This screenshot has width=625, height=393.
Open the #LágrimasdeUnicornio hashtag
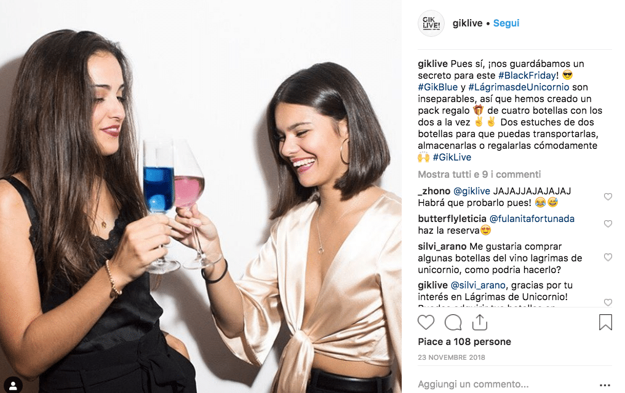click(519, 87)
